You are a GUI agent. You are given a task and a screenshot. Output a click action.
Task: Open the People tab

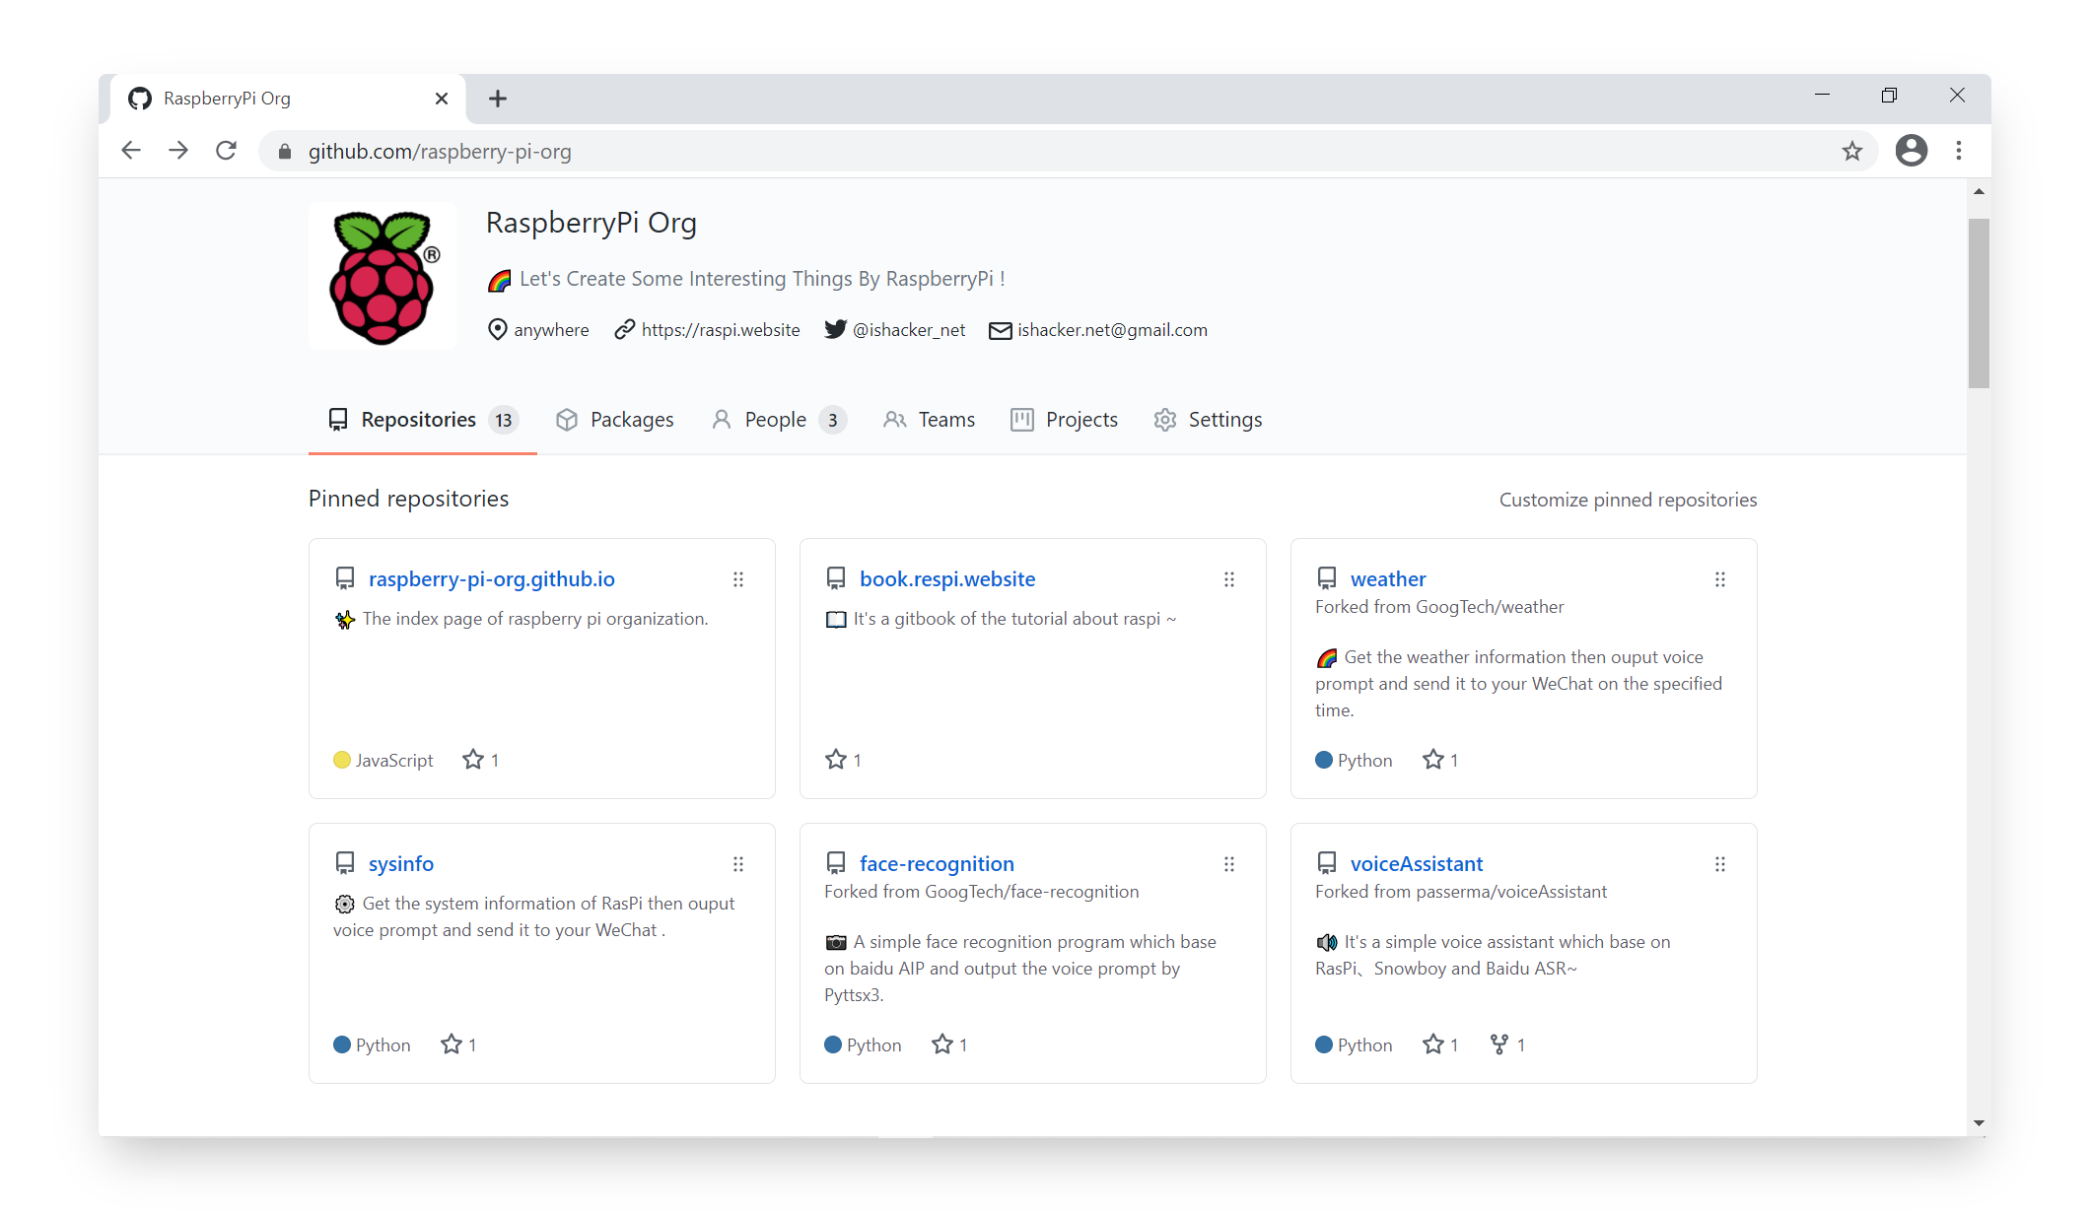(x=777, y=420)
